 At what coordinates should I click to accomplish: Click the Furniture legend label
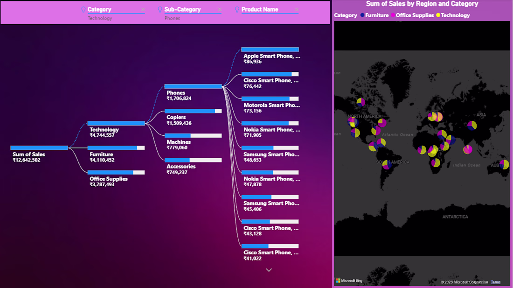[x=377, y=15]
